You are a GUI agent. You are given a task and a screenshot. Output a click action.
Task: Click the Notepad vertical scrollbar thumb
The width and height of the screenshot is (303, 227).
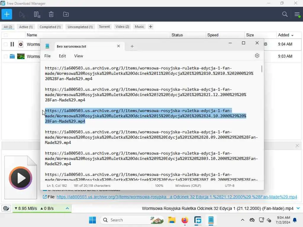click(262, 69)
